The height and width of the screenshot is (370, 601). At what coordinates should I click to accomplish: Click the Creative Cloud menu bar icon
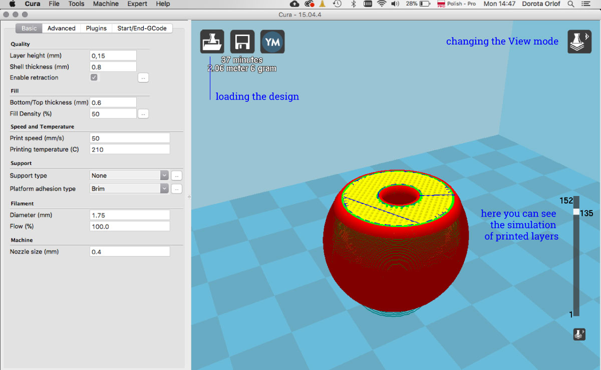tap(309, 4)
